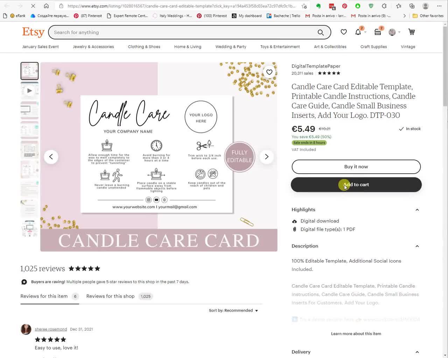Click the Buy it now button
Viewport: 448px width, 358px height.
click(356, 167)
